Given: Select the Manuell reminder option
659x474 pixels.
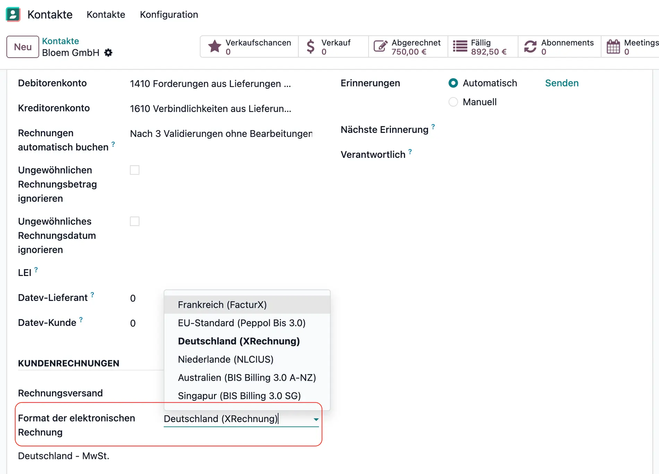Looking at the screenshot, I should coord(453,102).
